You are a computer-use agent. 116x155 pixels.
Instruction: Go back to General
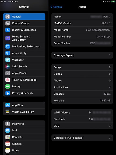(x=56, y=7)
